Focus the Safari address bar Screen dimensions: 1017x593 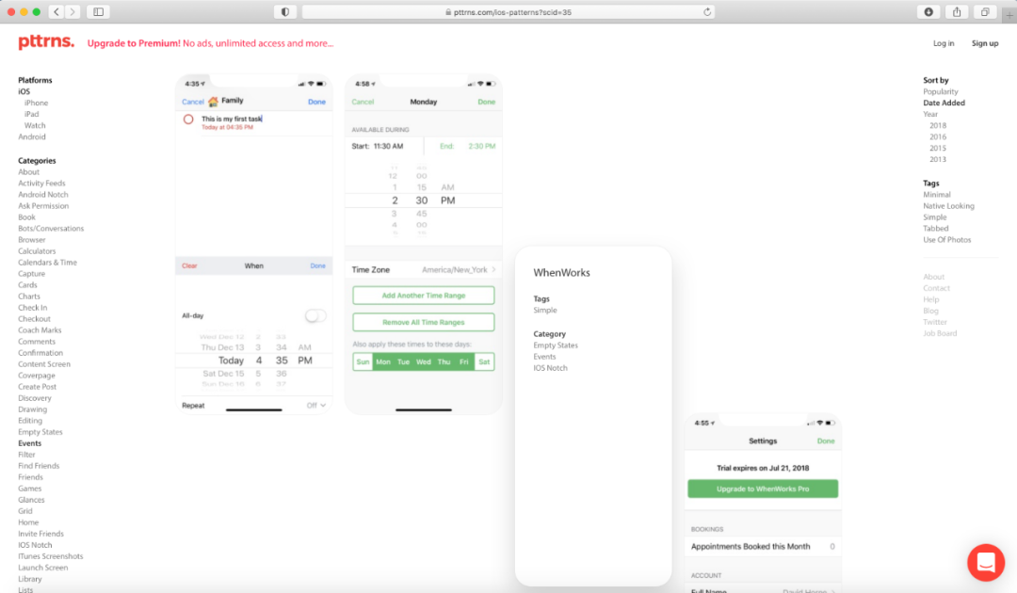pos(508,11)
